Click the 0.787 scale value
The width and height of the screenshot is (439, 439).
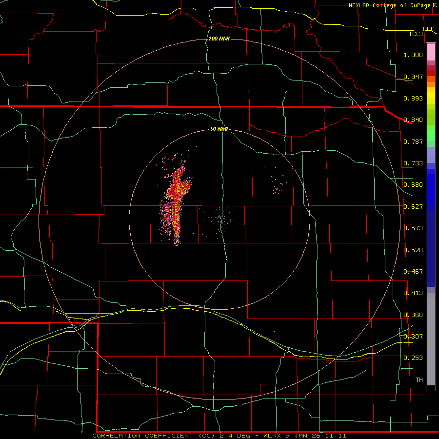click(413, 141)
